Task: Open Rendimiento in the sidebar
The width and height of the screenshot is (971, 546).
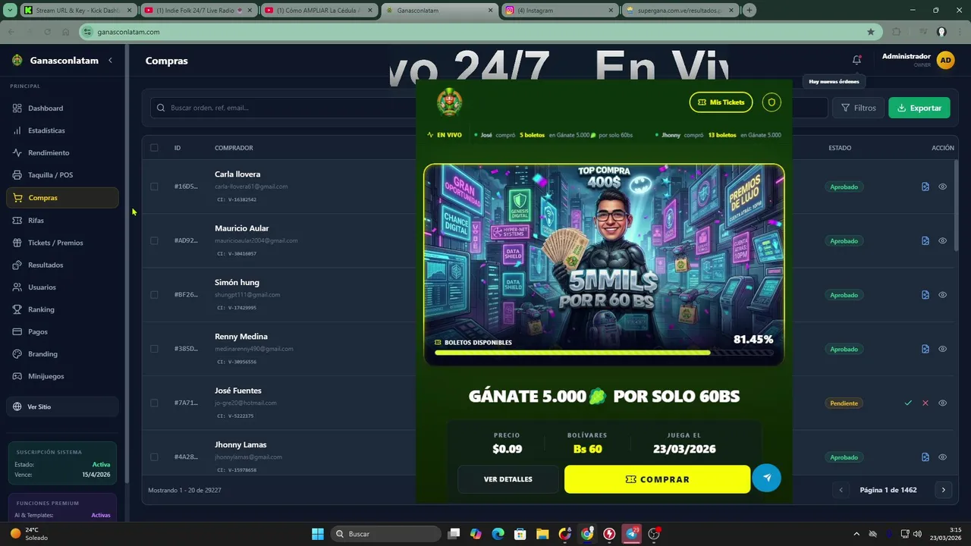Action: click(62, 152)
